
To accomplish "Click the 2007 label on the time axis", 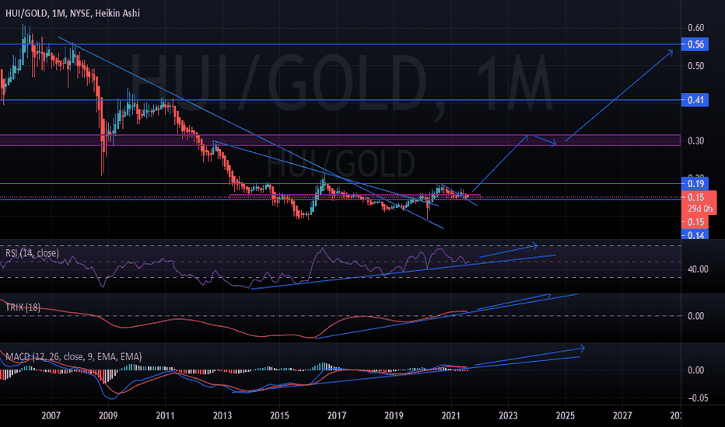I will point(51,415).
